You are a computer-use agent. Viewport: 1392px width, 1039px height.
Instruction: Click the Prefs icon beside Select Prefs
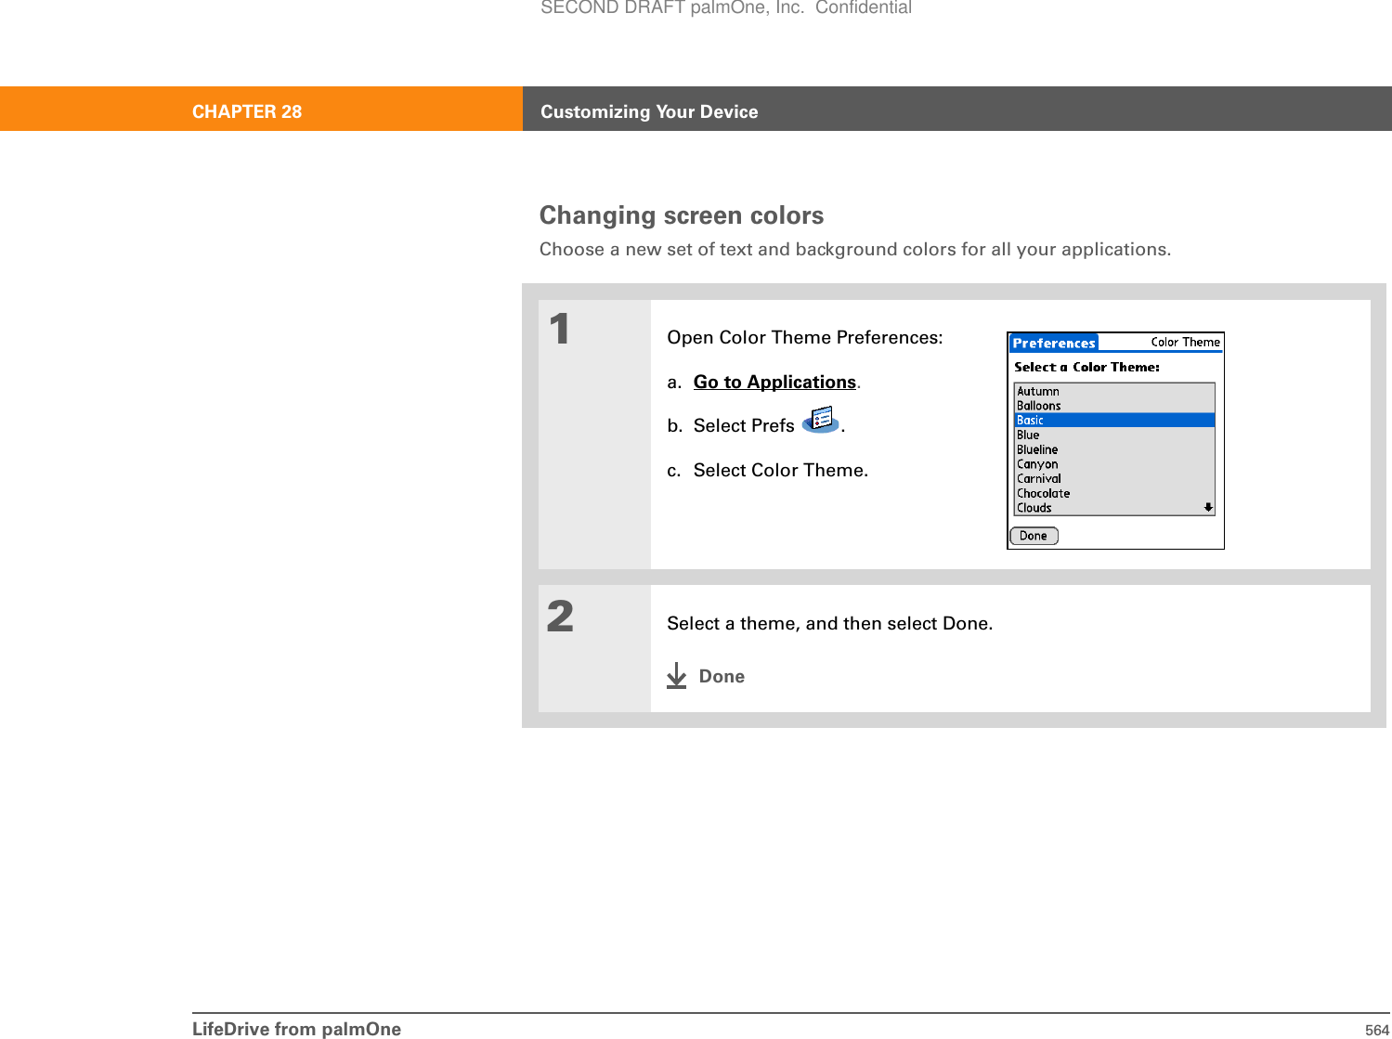[x=821, y=421]
